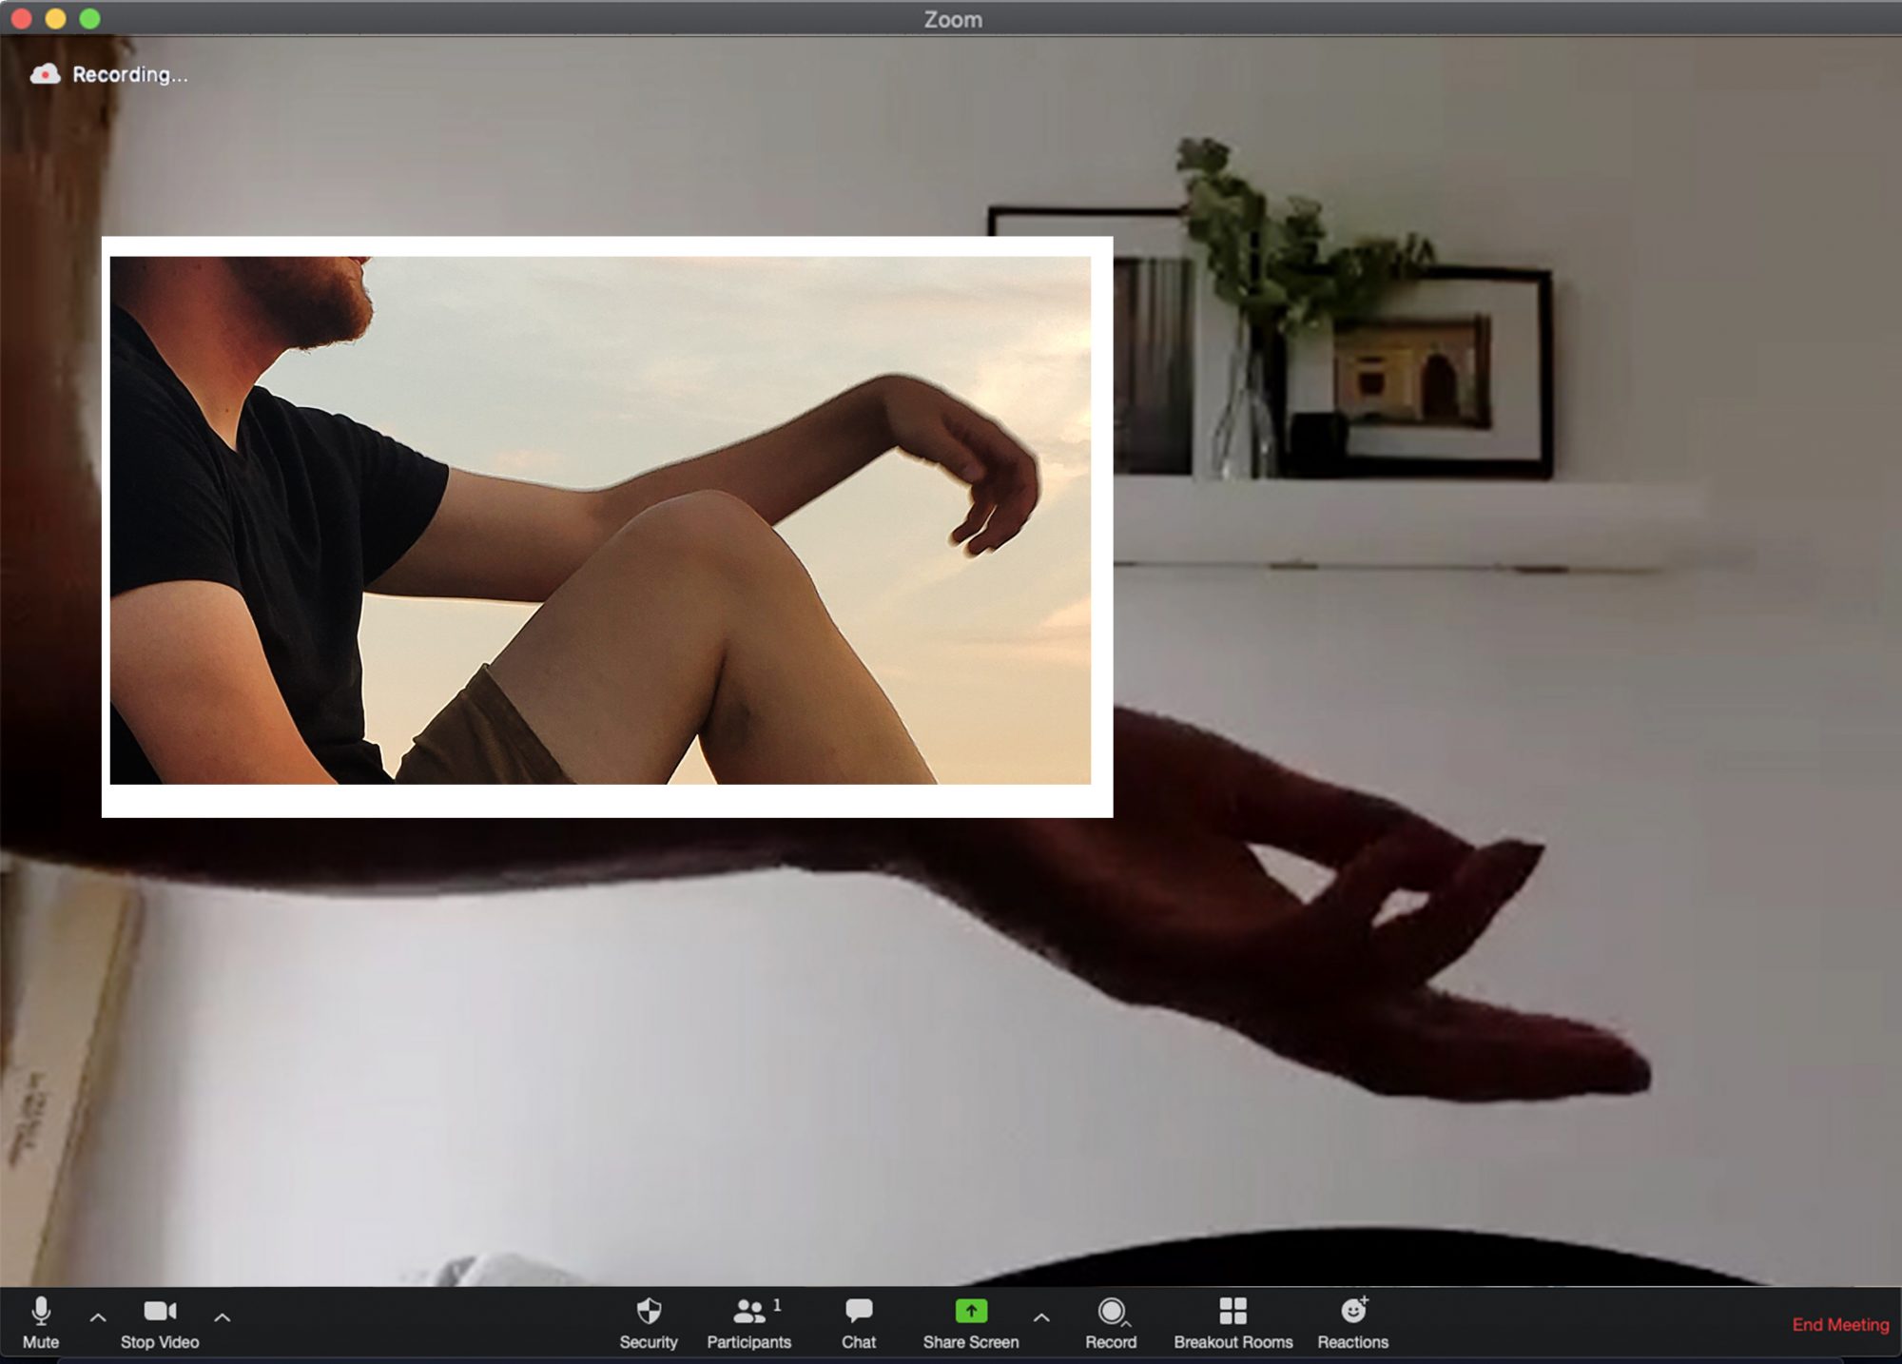Viewport: 1902px width, 1364px height.
Task: Click End Meeting red text
Action: click(1840, 1325)
